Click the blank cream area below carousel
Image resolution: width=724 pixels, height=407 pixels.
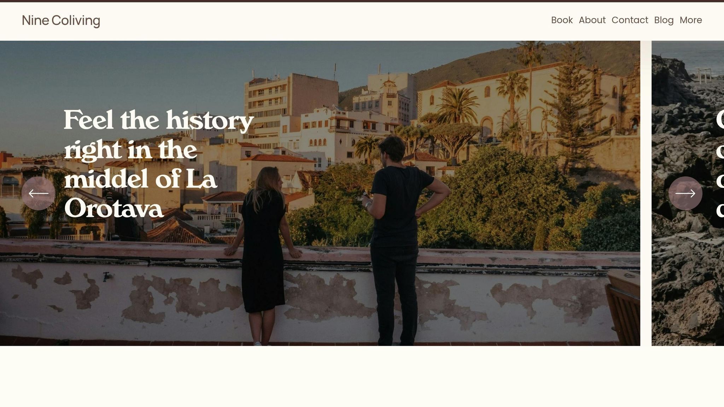pyautogui.click(x=362, y=376)
